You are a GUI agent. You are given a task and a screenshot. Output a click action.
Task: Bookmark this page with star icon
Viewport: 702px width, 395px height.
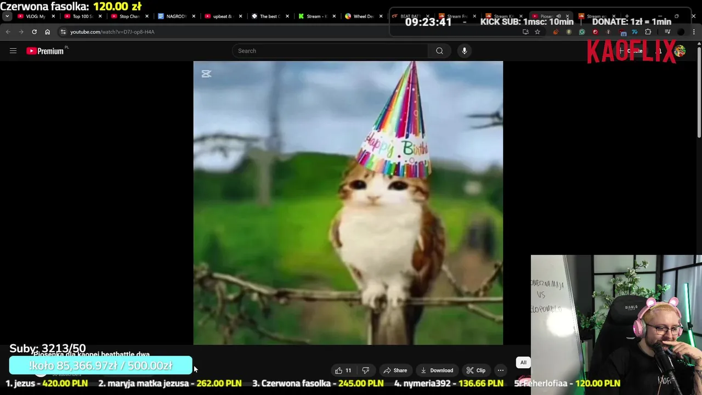click(x=537, y=32)
